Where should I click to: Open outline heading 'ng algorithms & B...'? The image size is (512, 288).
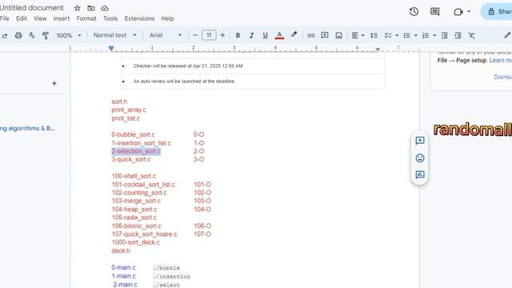click(x=27, y=128)
